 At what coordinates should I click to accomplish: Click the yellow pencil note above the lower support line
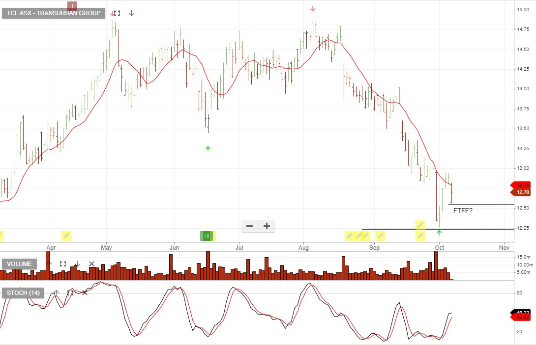(x=420, y=224)
